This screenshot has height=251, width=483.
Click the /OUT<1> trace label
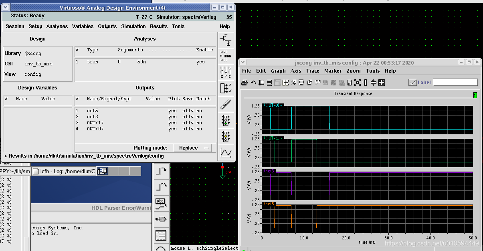273,138
